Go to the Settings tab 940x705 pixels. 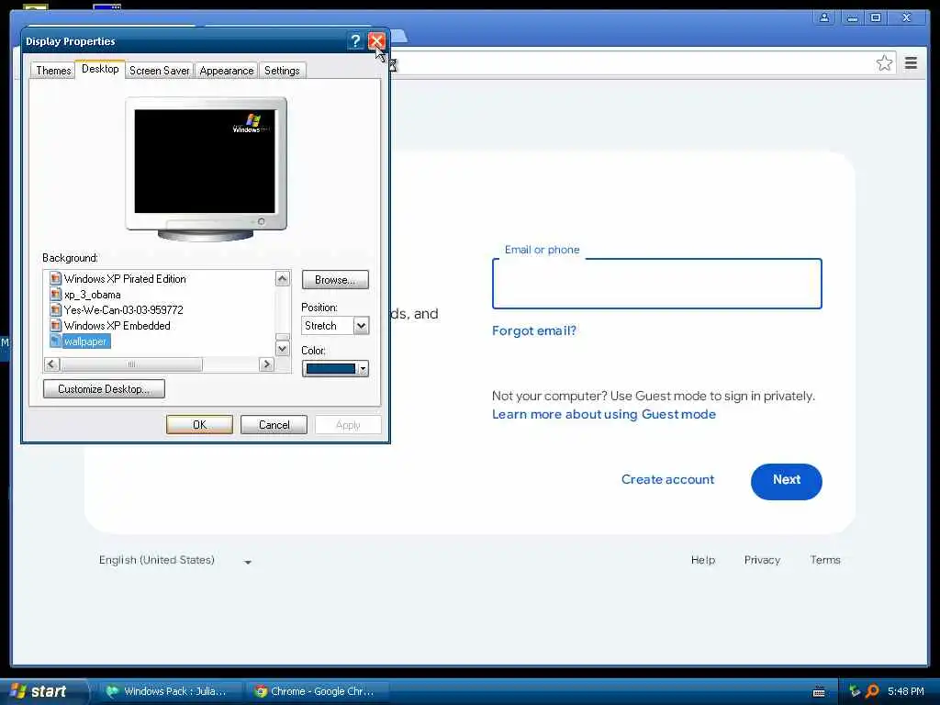pyautogui.click(x=282, y=71)
